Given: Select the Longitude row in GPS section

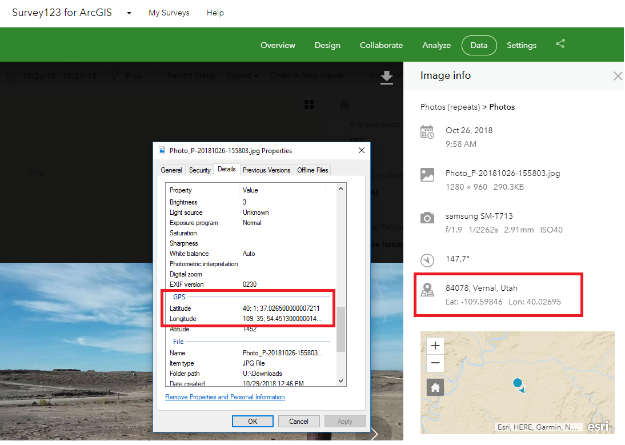Looking at the screenshot, I should pyautogui.click(x=248, y=319).
